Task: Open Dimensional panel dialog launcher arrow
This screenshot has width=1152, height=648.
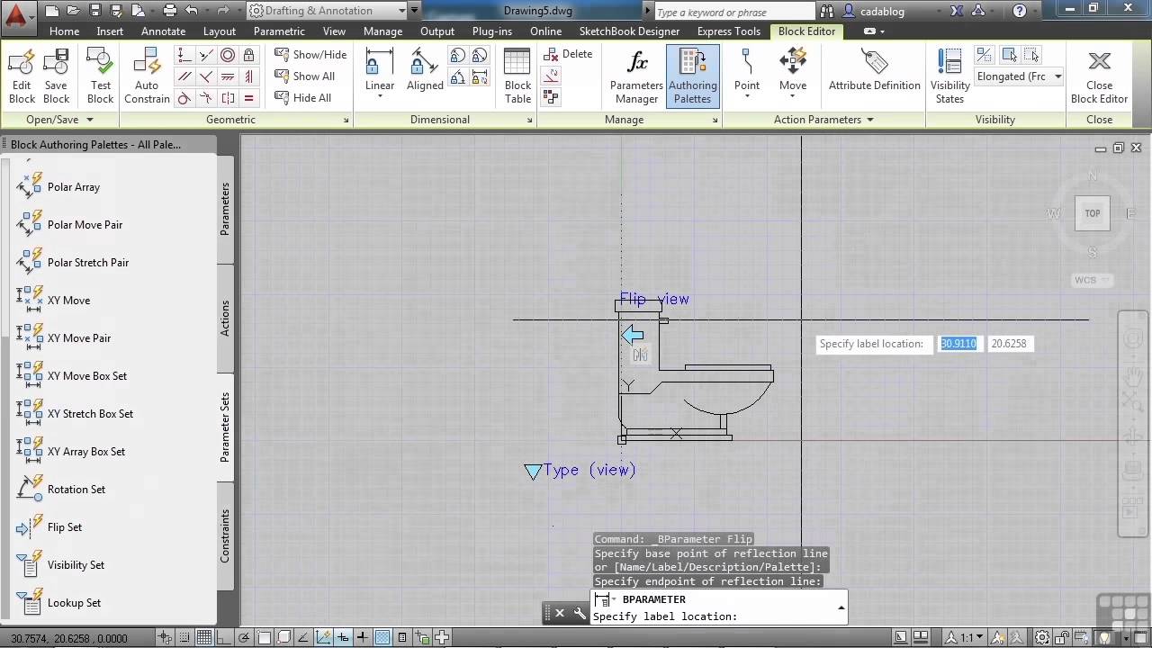Action: [530, 120]
